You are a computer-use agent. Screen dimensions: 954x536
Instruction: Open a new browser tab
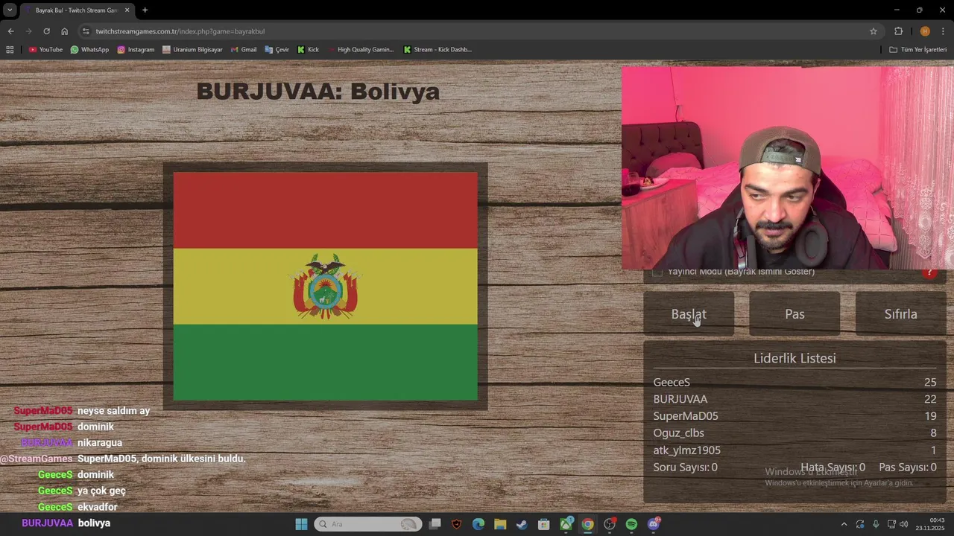pos(145,10)
